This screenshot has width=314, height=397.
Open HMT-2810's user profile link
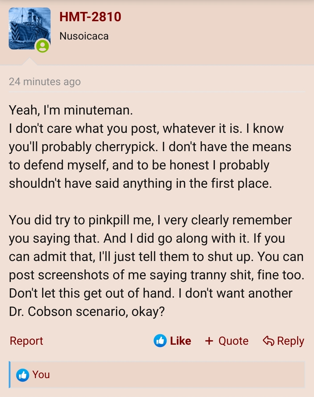(90, 17)
